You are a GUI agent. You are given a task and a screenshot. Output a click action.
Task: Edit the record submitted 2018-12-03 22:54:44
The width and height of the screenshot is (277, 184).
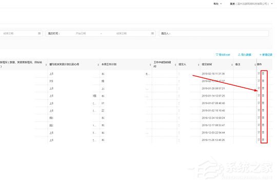coord(259,132)
